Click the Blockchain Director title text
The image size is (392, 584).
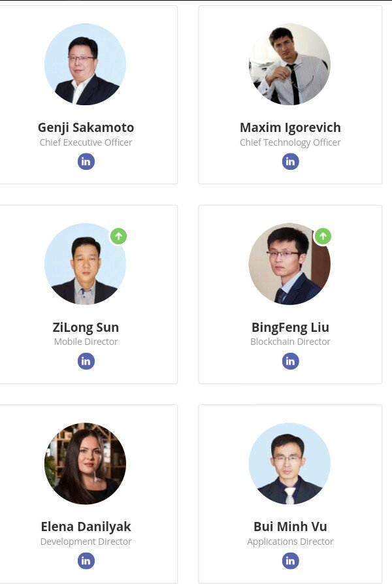point(290,342)
